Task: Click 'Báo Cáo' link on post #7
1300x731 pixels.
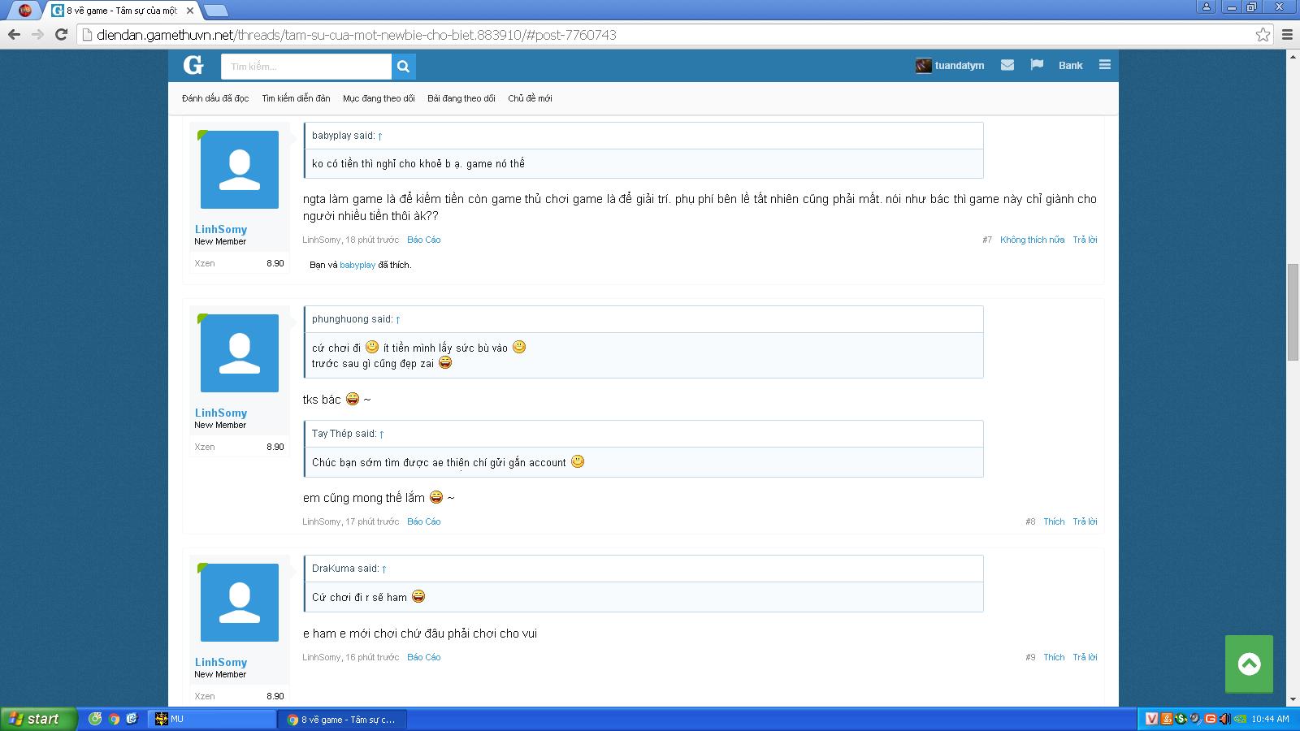Action: pos(423,240)
